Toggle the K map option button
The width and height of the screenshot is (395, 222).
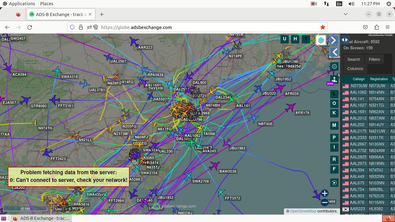[x=334, y=113]
